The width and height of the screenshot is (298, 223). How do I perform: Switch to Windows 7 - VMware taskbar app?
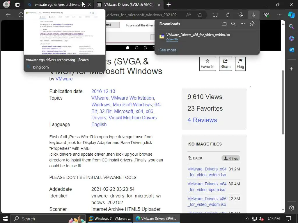(x=110, y=219)
